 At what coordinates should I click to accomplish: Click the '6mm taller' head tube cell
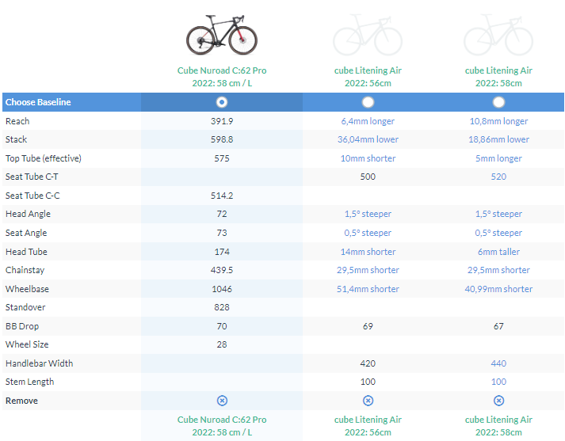coord(498,252)
